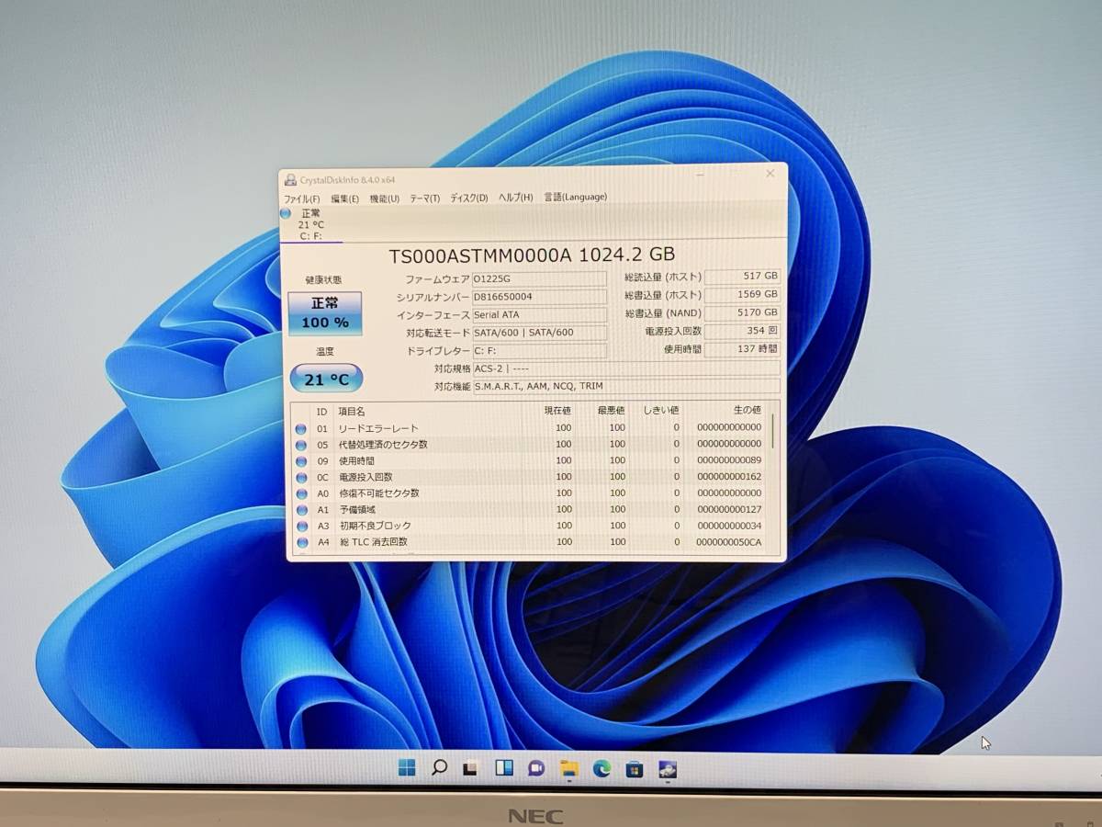The image size is (1102, 827).
Task: Open the ディスク(D) menu
Action: (468, 198)
